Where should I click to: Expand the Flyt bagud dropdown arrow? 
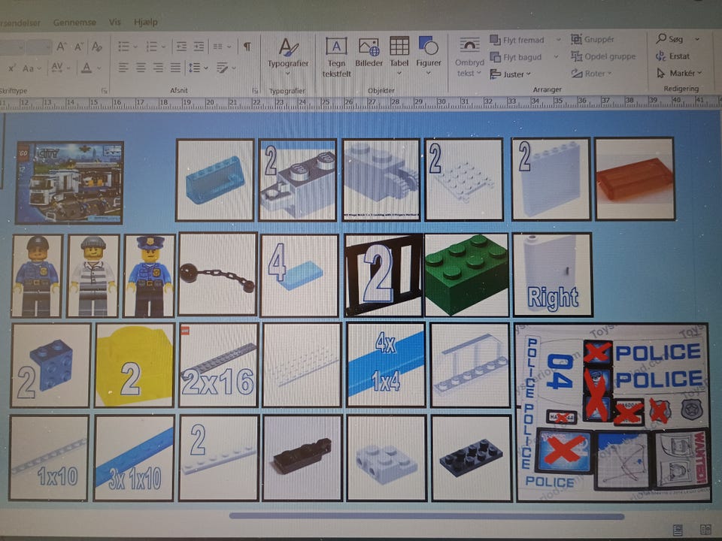tap(556, 56)
